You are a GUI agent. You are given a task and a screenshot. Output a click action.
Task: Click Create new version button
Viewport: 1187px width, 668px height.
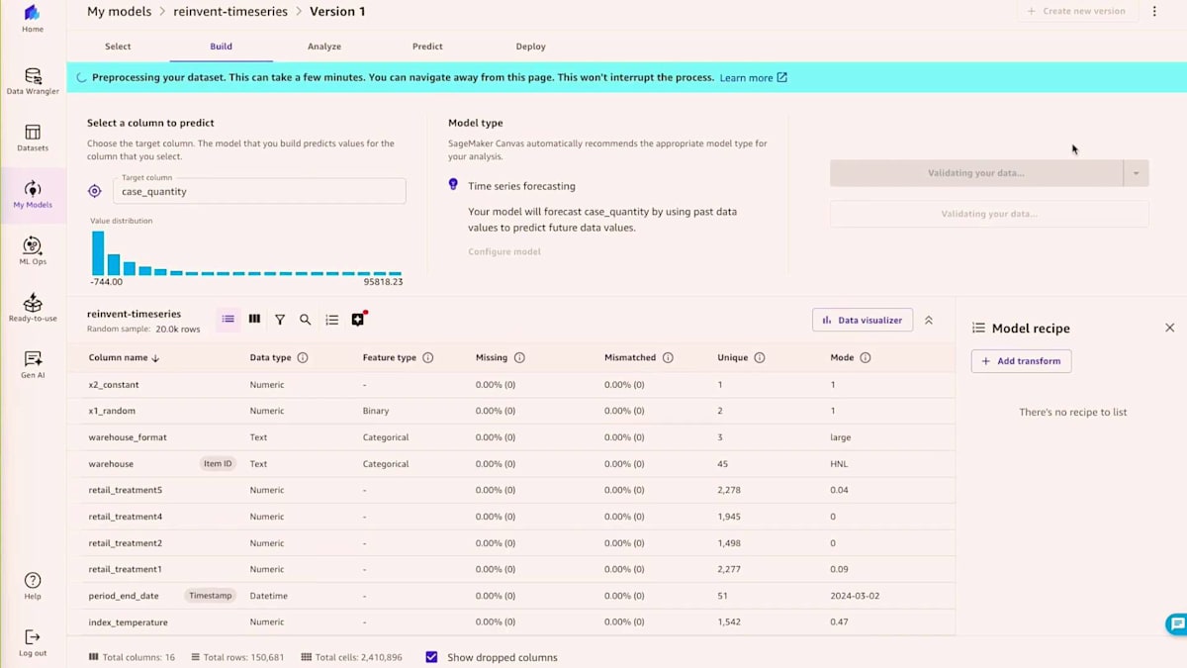click(x=1077, y=11)
